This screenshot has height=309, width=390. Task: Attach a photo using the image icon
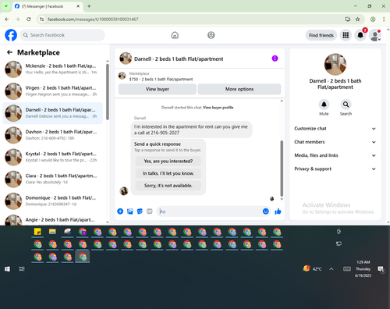pos(130,211)
